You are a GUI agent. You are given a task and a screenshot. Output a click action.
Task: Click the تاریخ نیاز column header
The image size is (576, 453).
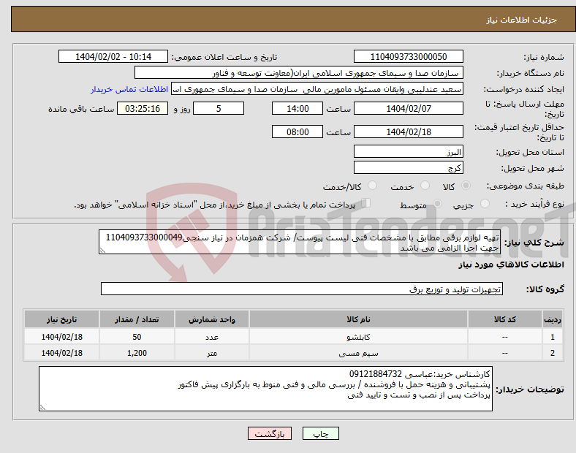coord(61,319)
